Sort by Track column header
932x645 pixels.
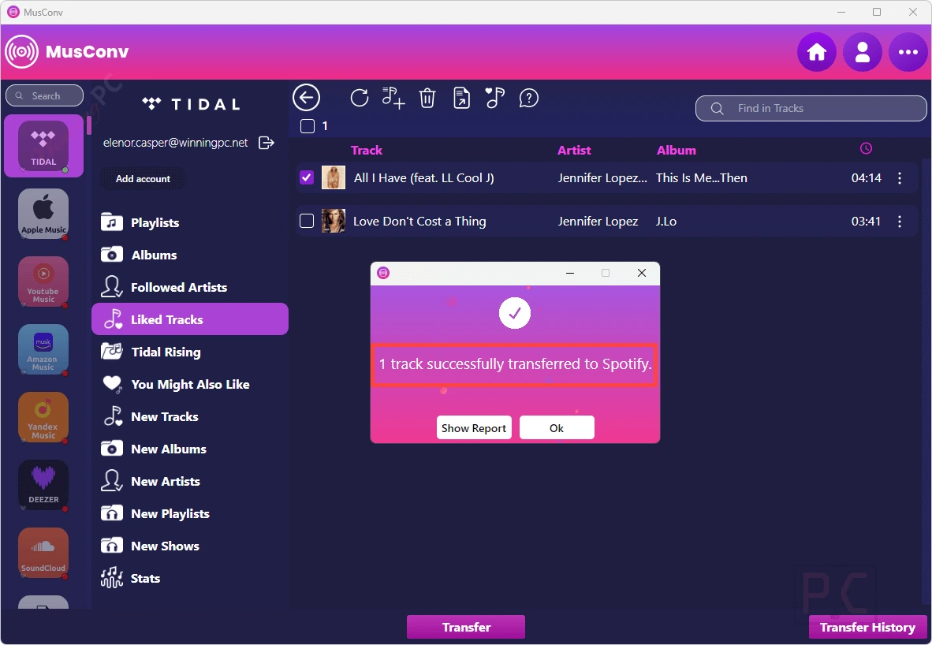click(366, 151)
